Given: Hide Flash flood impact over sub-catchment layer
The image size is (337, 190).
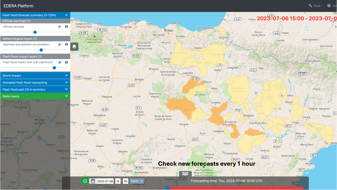Looking at the screenshot, I should pyautogui.click(x=60, y=62).
